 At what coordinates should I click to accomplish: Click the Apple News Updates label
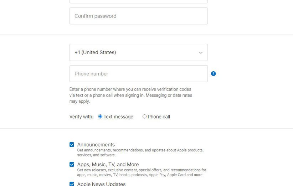pos(101,184)
